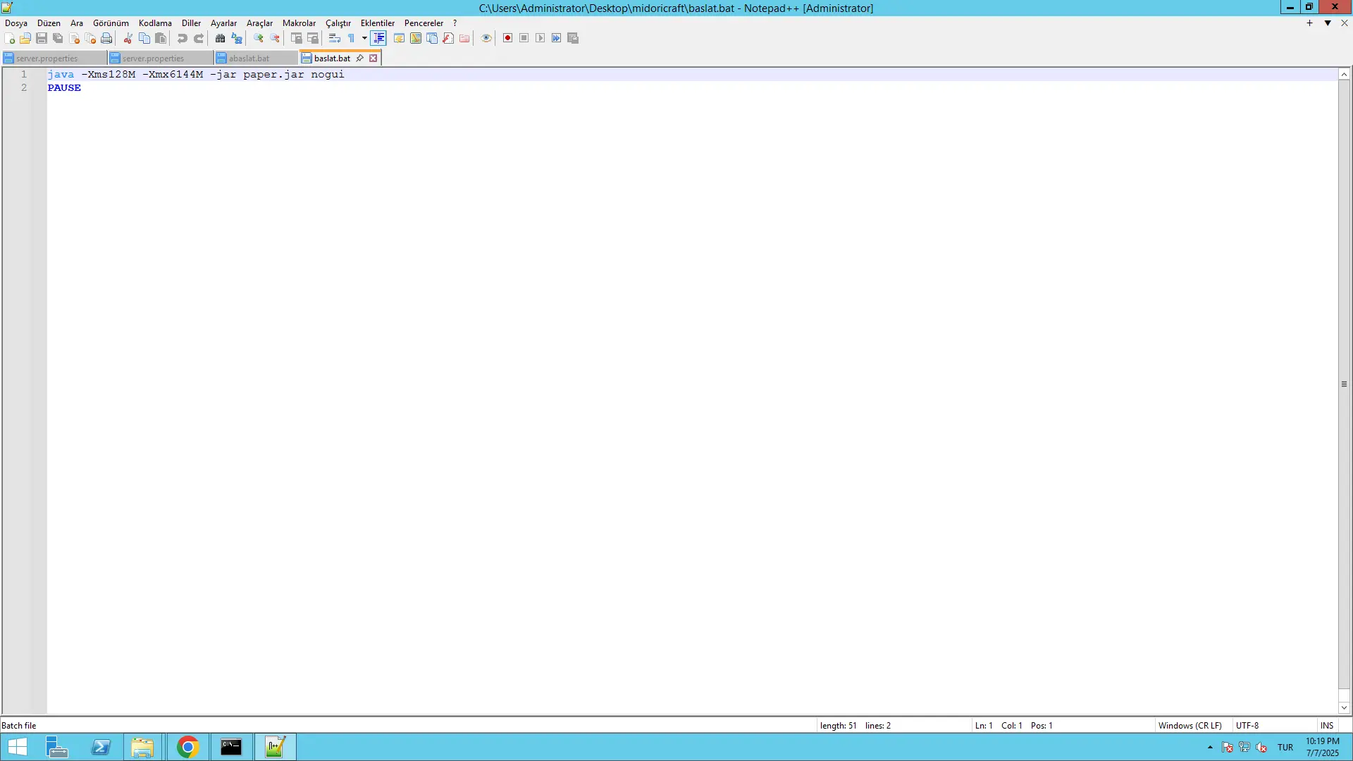Screen dimensions: 1353x761
Task: Open tab list dropdown triangle at top right
Action: click(1328, 23)
